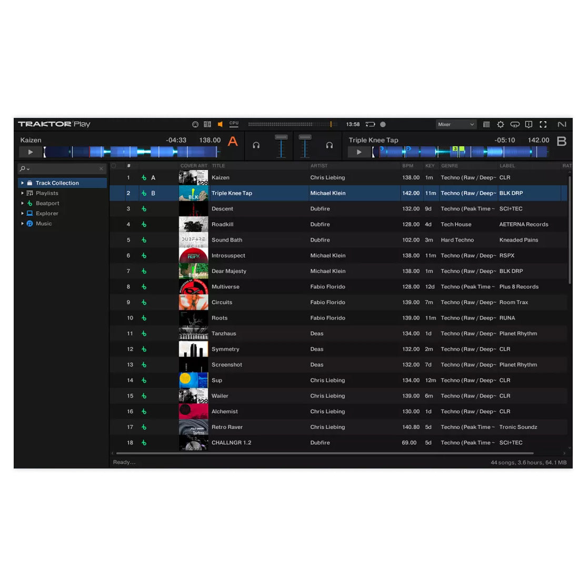Open Music library in the sidebar
This screenshot has width=588, height=588.
point(44,224)
